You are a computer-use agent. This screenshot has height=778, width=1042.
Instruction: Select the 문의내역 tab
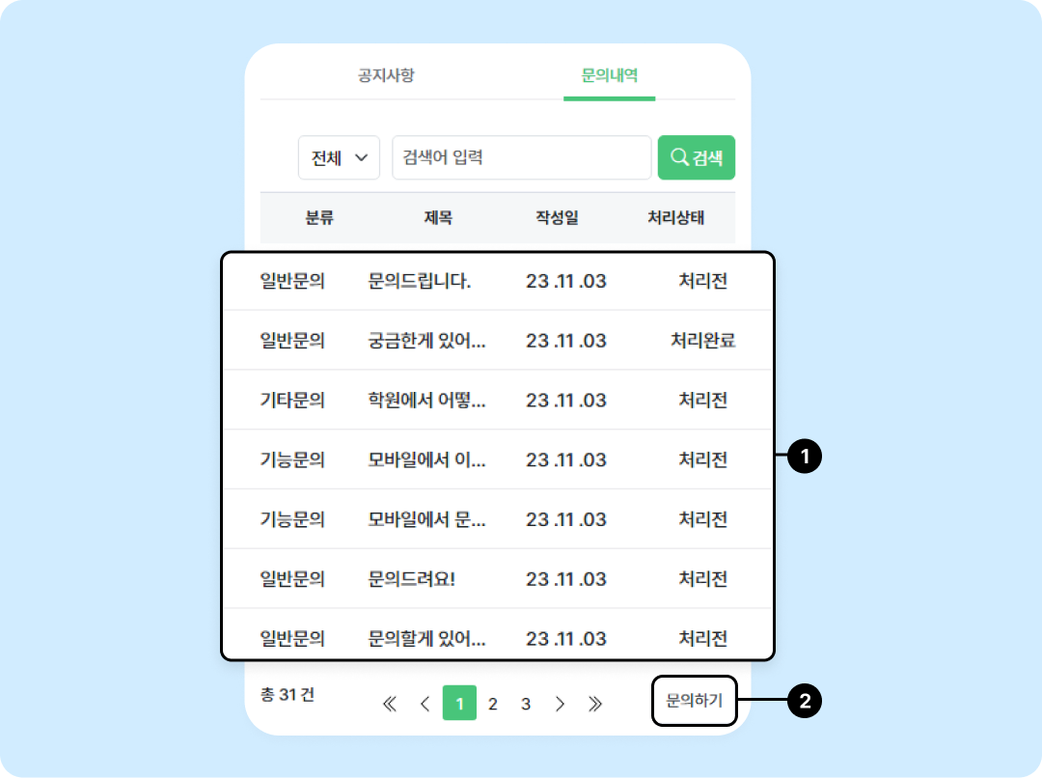coord(610,75)
